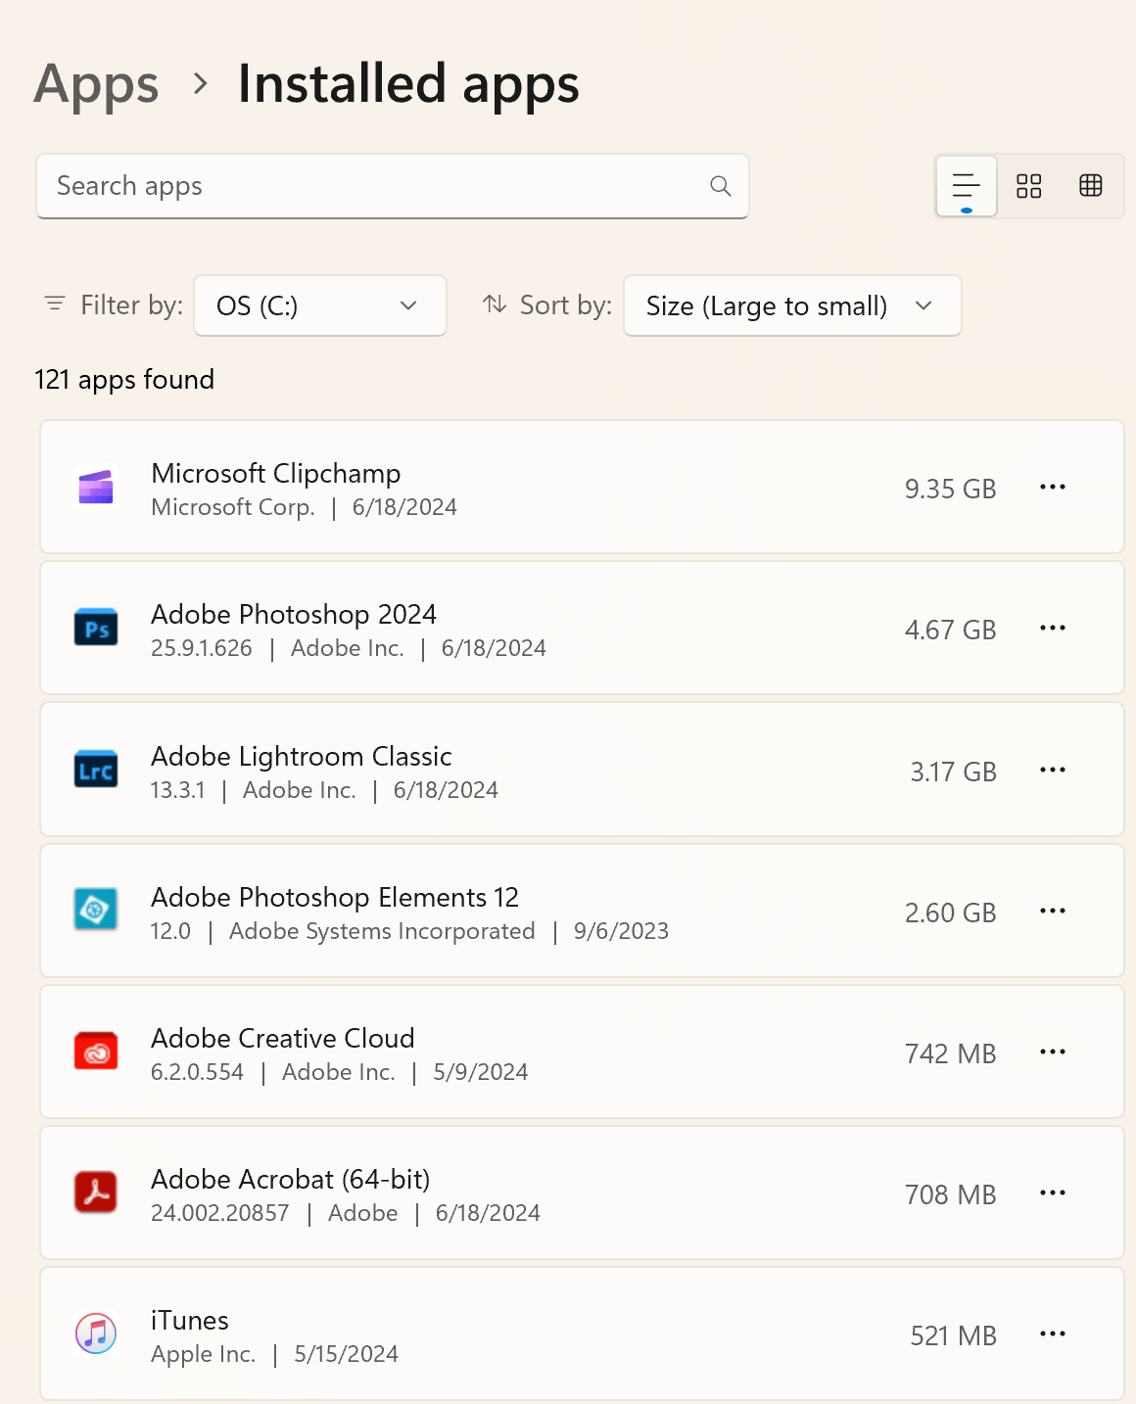Click the Apple Inc. publisher text

coord(203,1354)
